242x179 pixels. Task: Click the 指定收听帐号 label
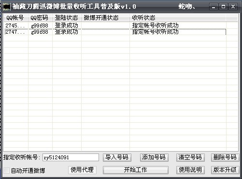point(22,157)
